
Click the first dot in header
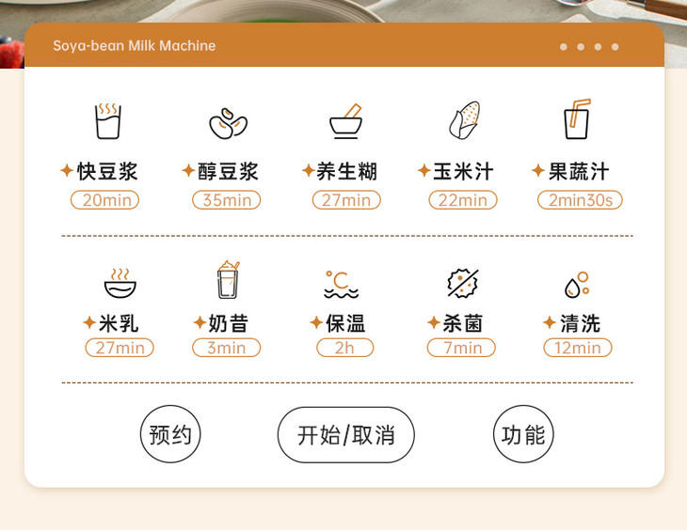click(x=564, y=47)
